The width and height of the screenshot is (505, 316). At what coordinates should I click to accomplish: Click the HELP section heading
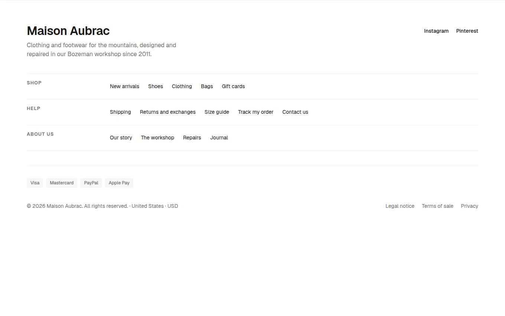[33, 109]
